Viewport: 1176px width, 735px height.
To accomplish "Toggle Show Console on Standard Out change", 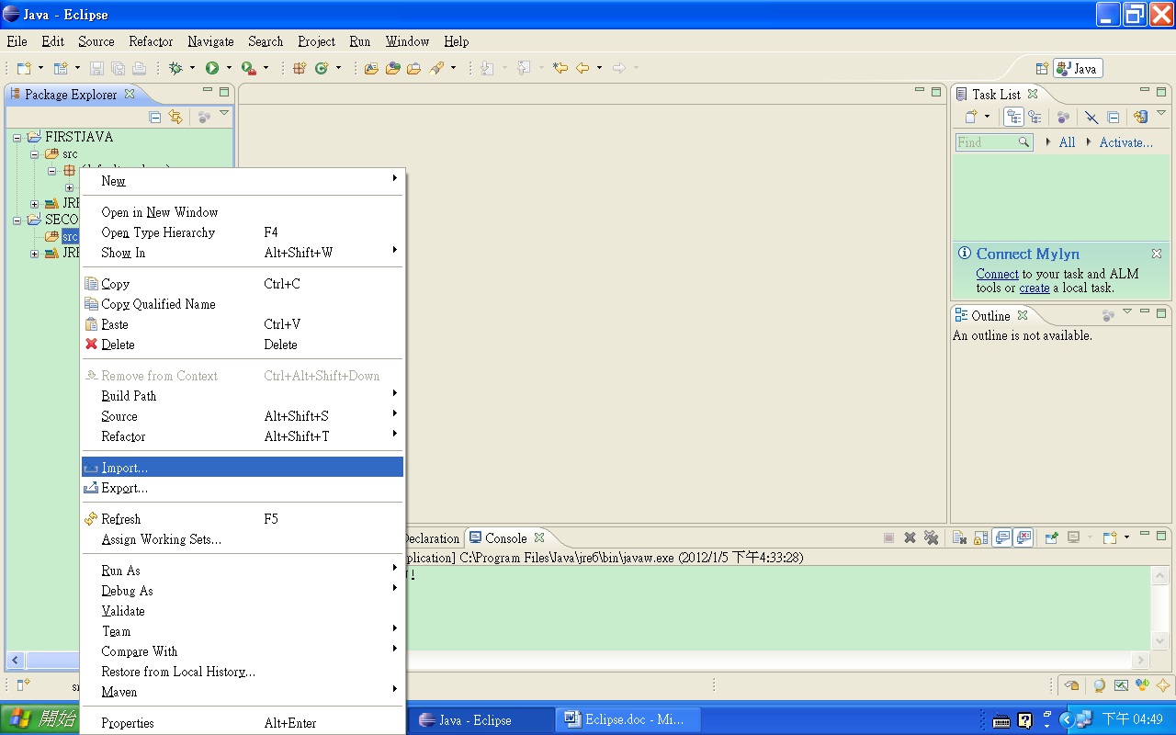I will click(1002, 537).
